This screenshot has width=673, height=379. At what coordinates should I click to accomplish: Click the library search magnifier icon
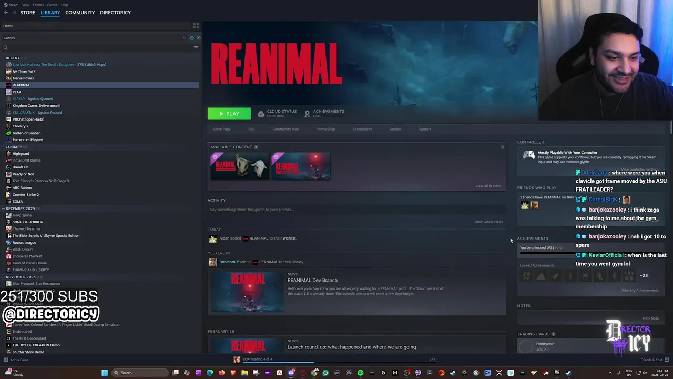coord(6,48)
